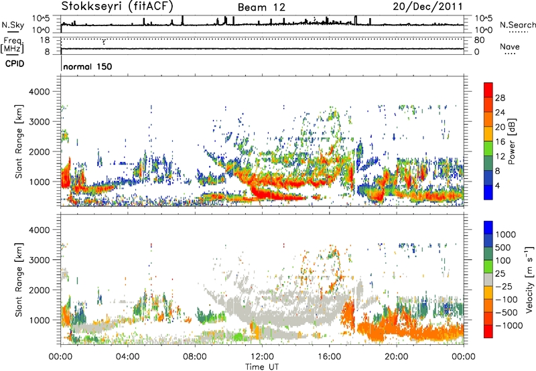
Task: Click the 08:00 time tick label
Action: pyautogui.click(x=195, y=357)
